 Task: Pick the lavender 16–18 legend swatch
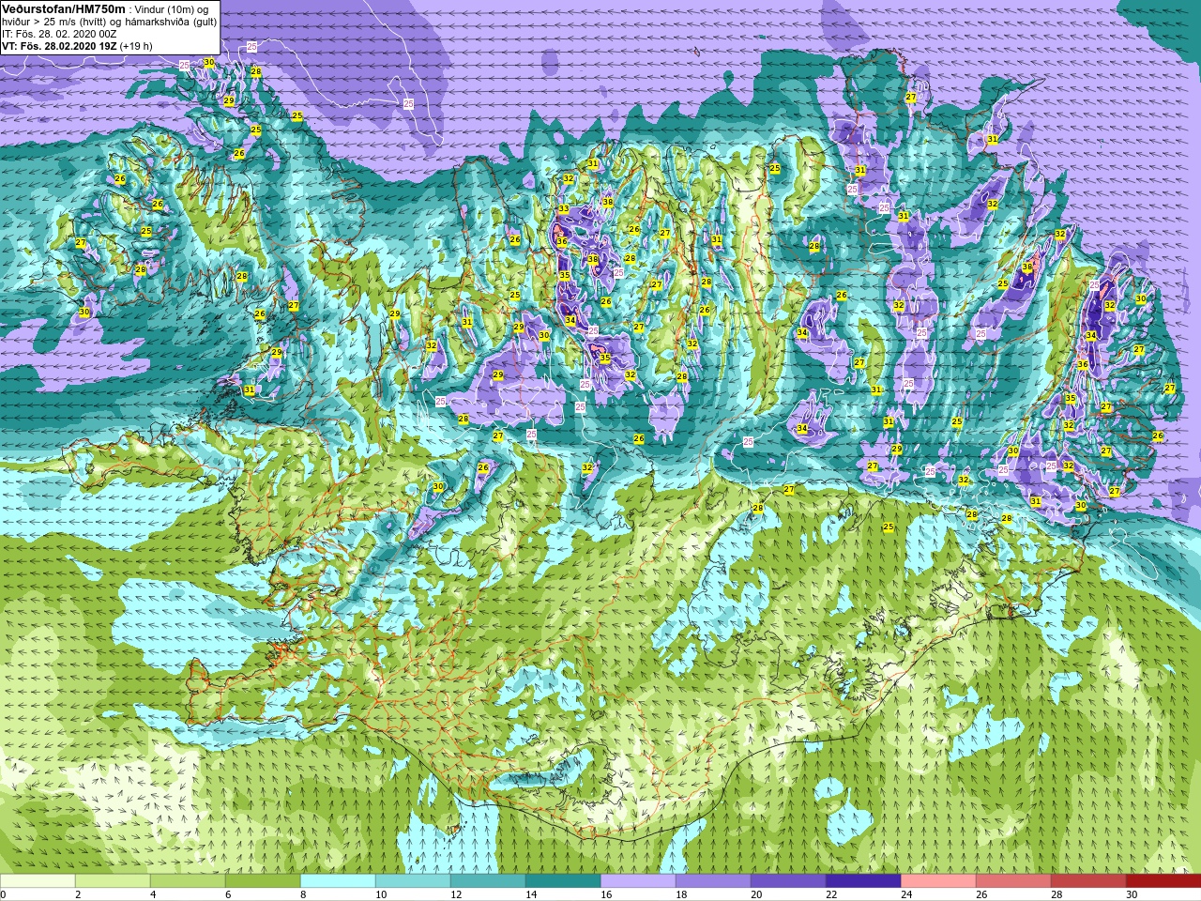(x=638, y=881)
